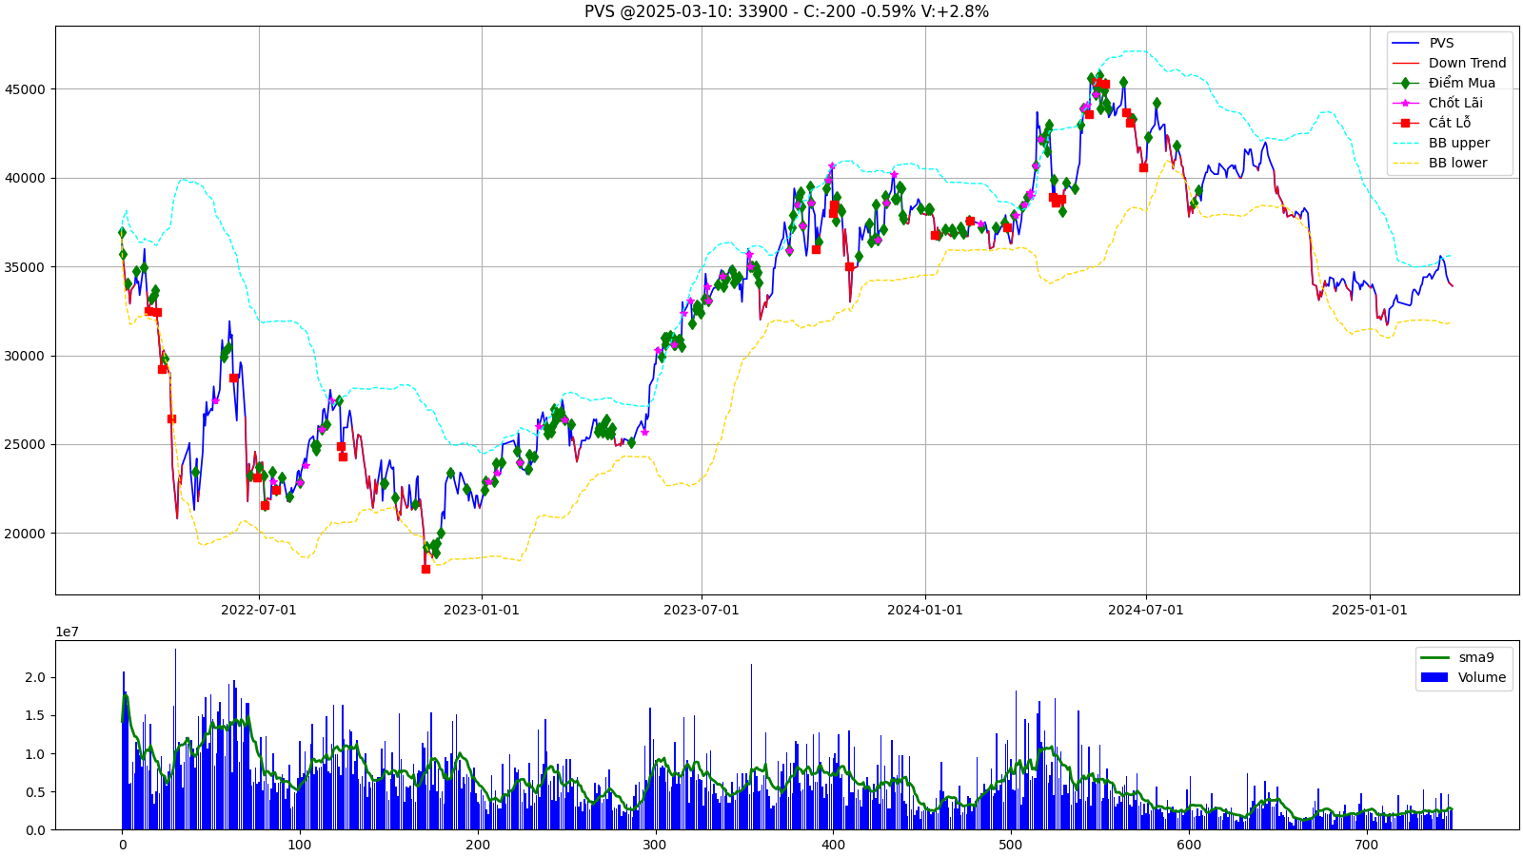Click the 1.0 volume axis label

tap(35, 754)
